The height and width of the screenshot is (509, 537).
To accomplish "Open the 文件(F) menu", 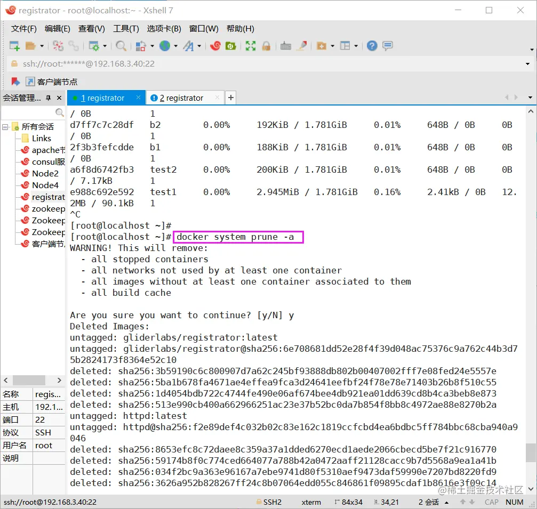I will 23,28.
